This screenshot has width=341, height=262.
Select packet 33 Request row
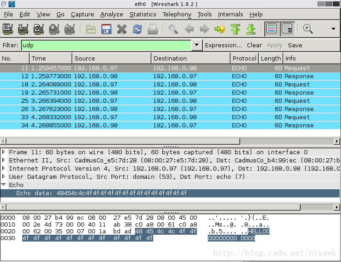170,117
